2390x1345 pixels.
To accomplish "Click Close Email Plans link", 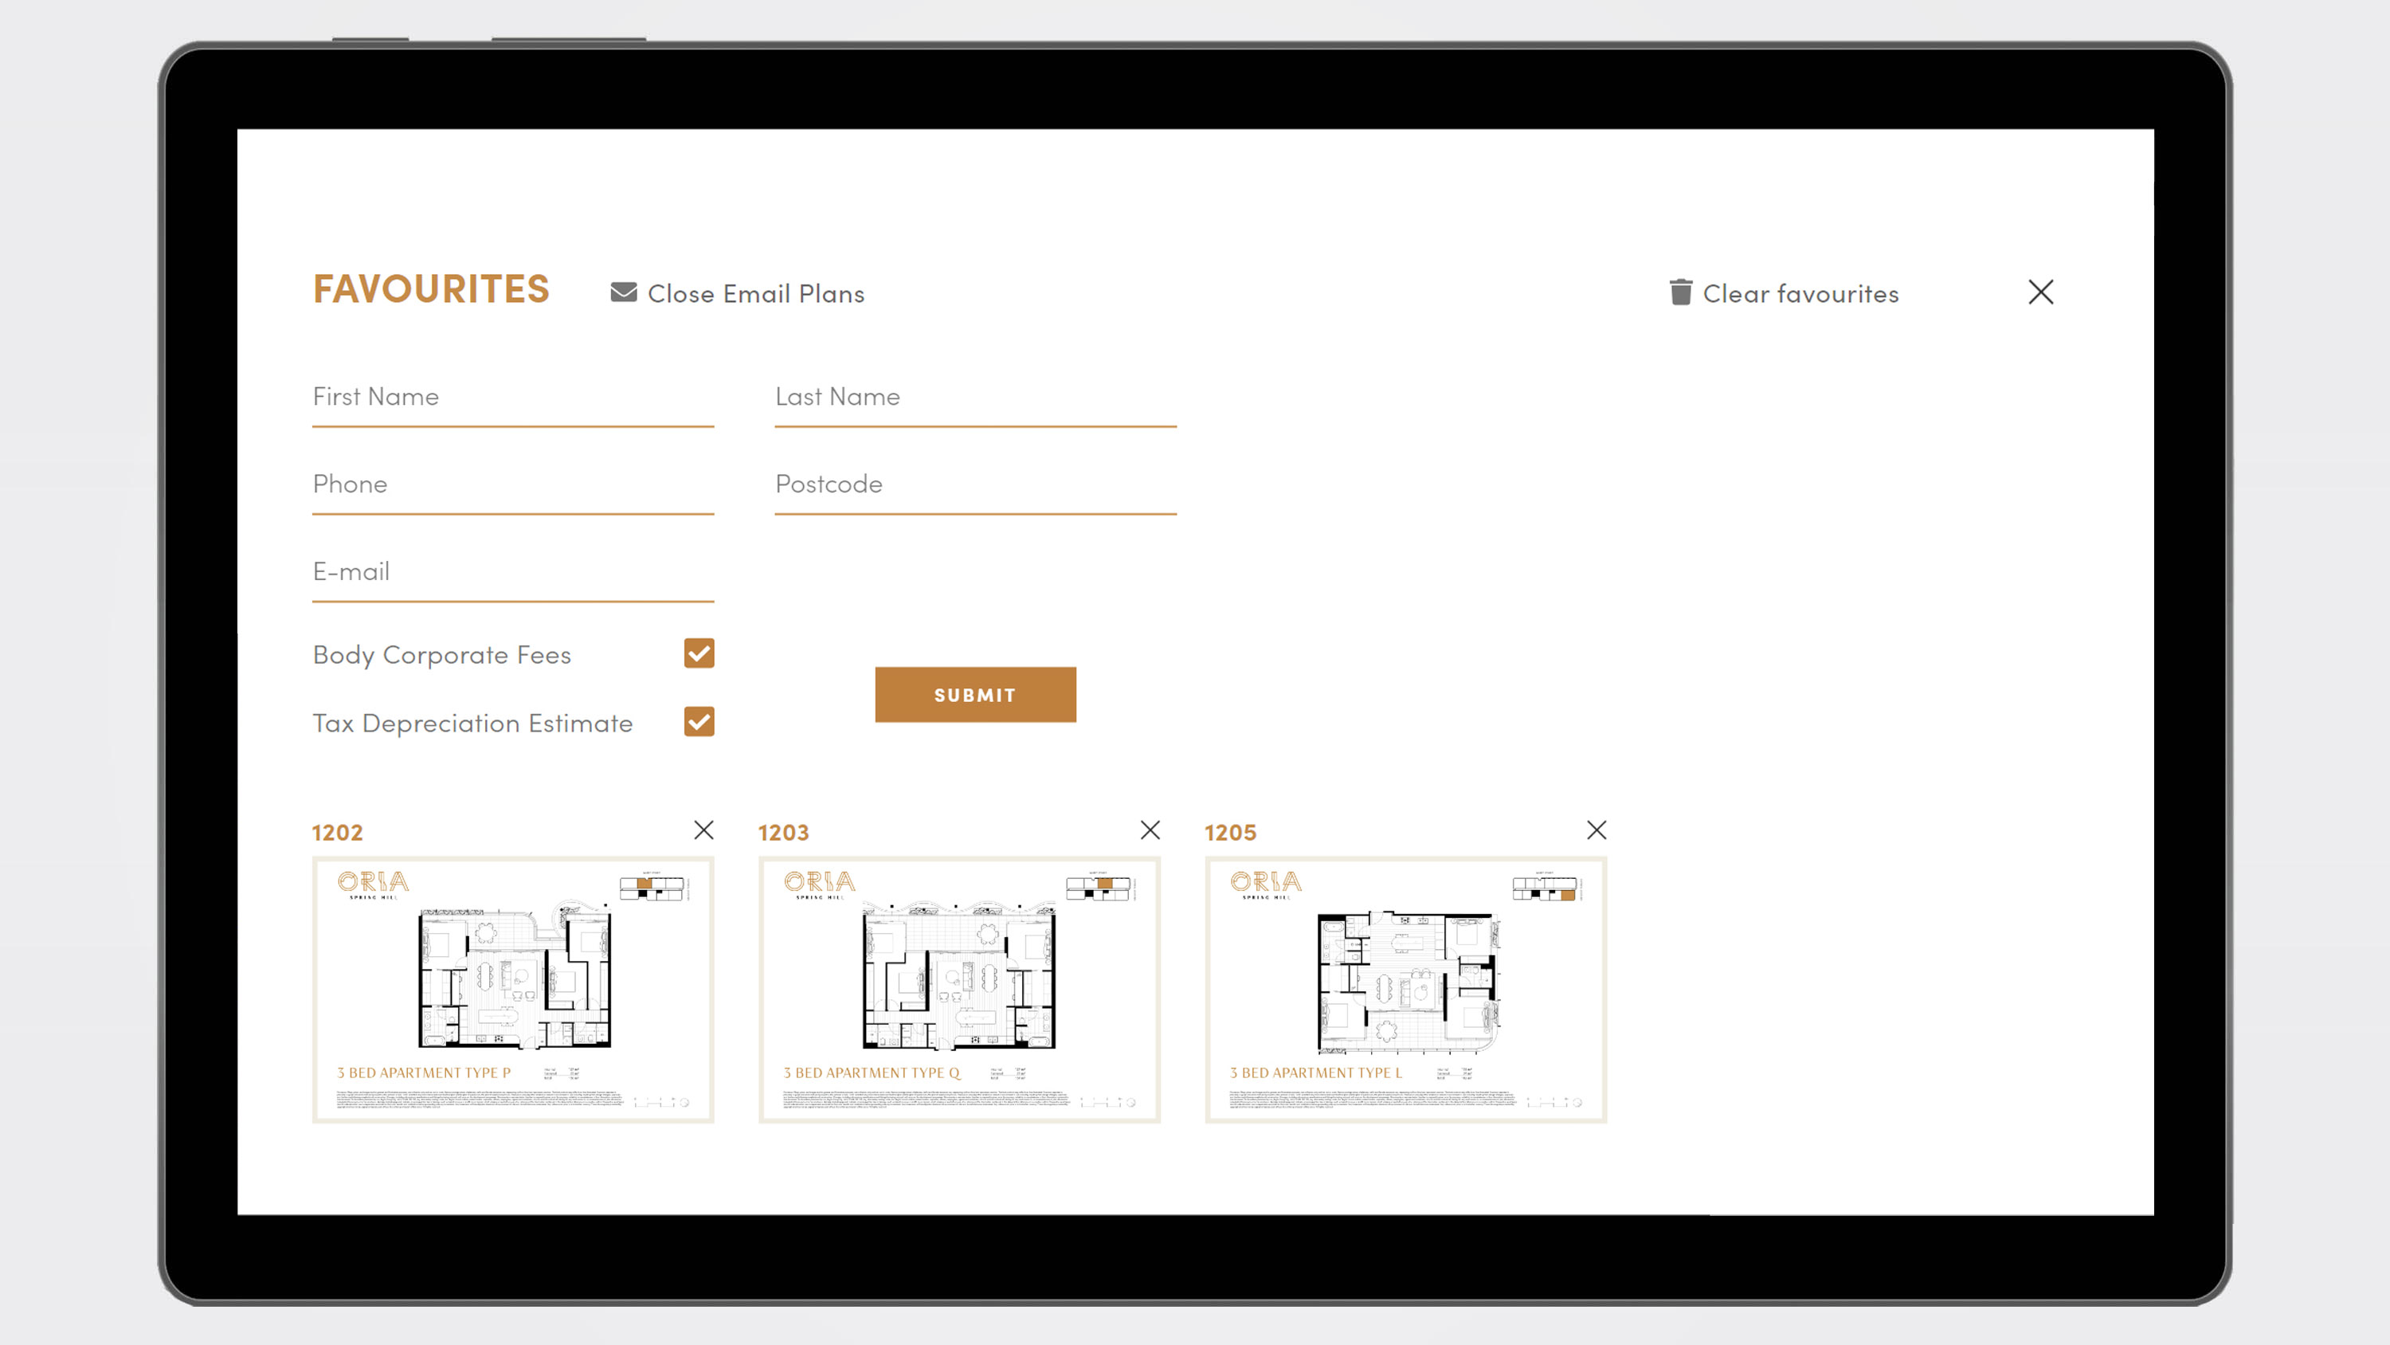I will (x=755, y=294).
